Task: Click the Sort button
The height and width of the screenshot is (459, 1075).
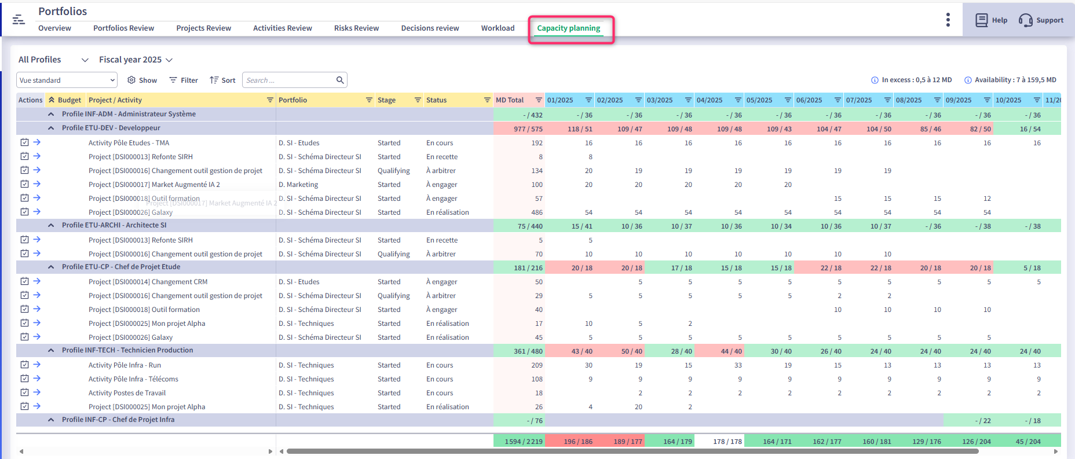Action: [x=222, y=80]
